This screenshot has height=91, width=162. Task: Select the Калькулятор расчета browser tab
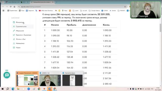42,2
